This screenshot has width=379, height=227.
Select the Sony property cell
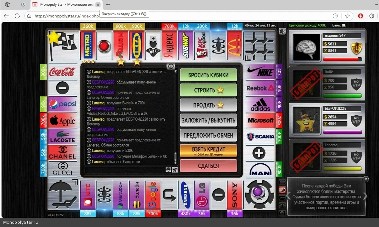click(x=234, y=195)
